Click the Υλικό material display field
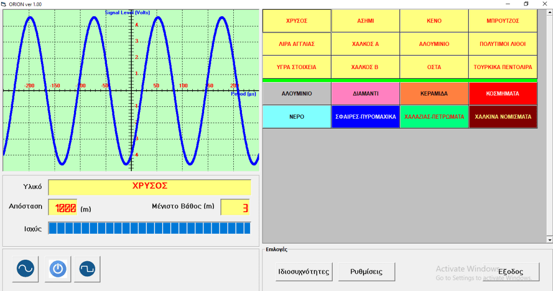The width and height of the screenshot is (553, 291). coord(150,187)
